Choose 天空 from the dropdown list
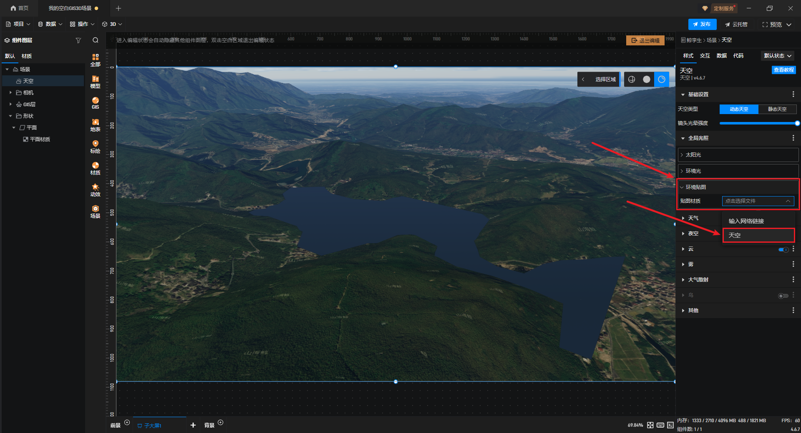 758,235
